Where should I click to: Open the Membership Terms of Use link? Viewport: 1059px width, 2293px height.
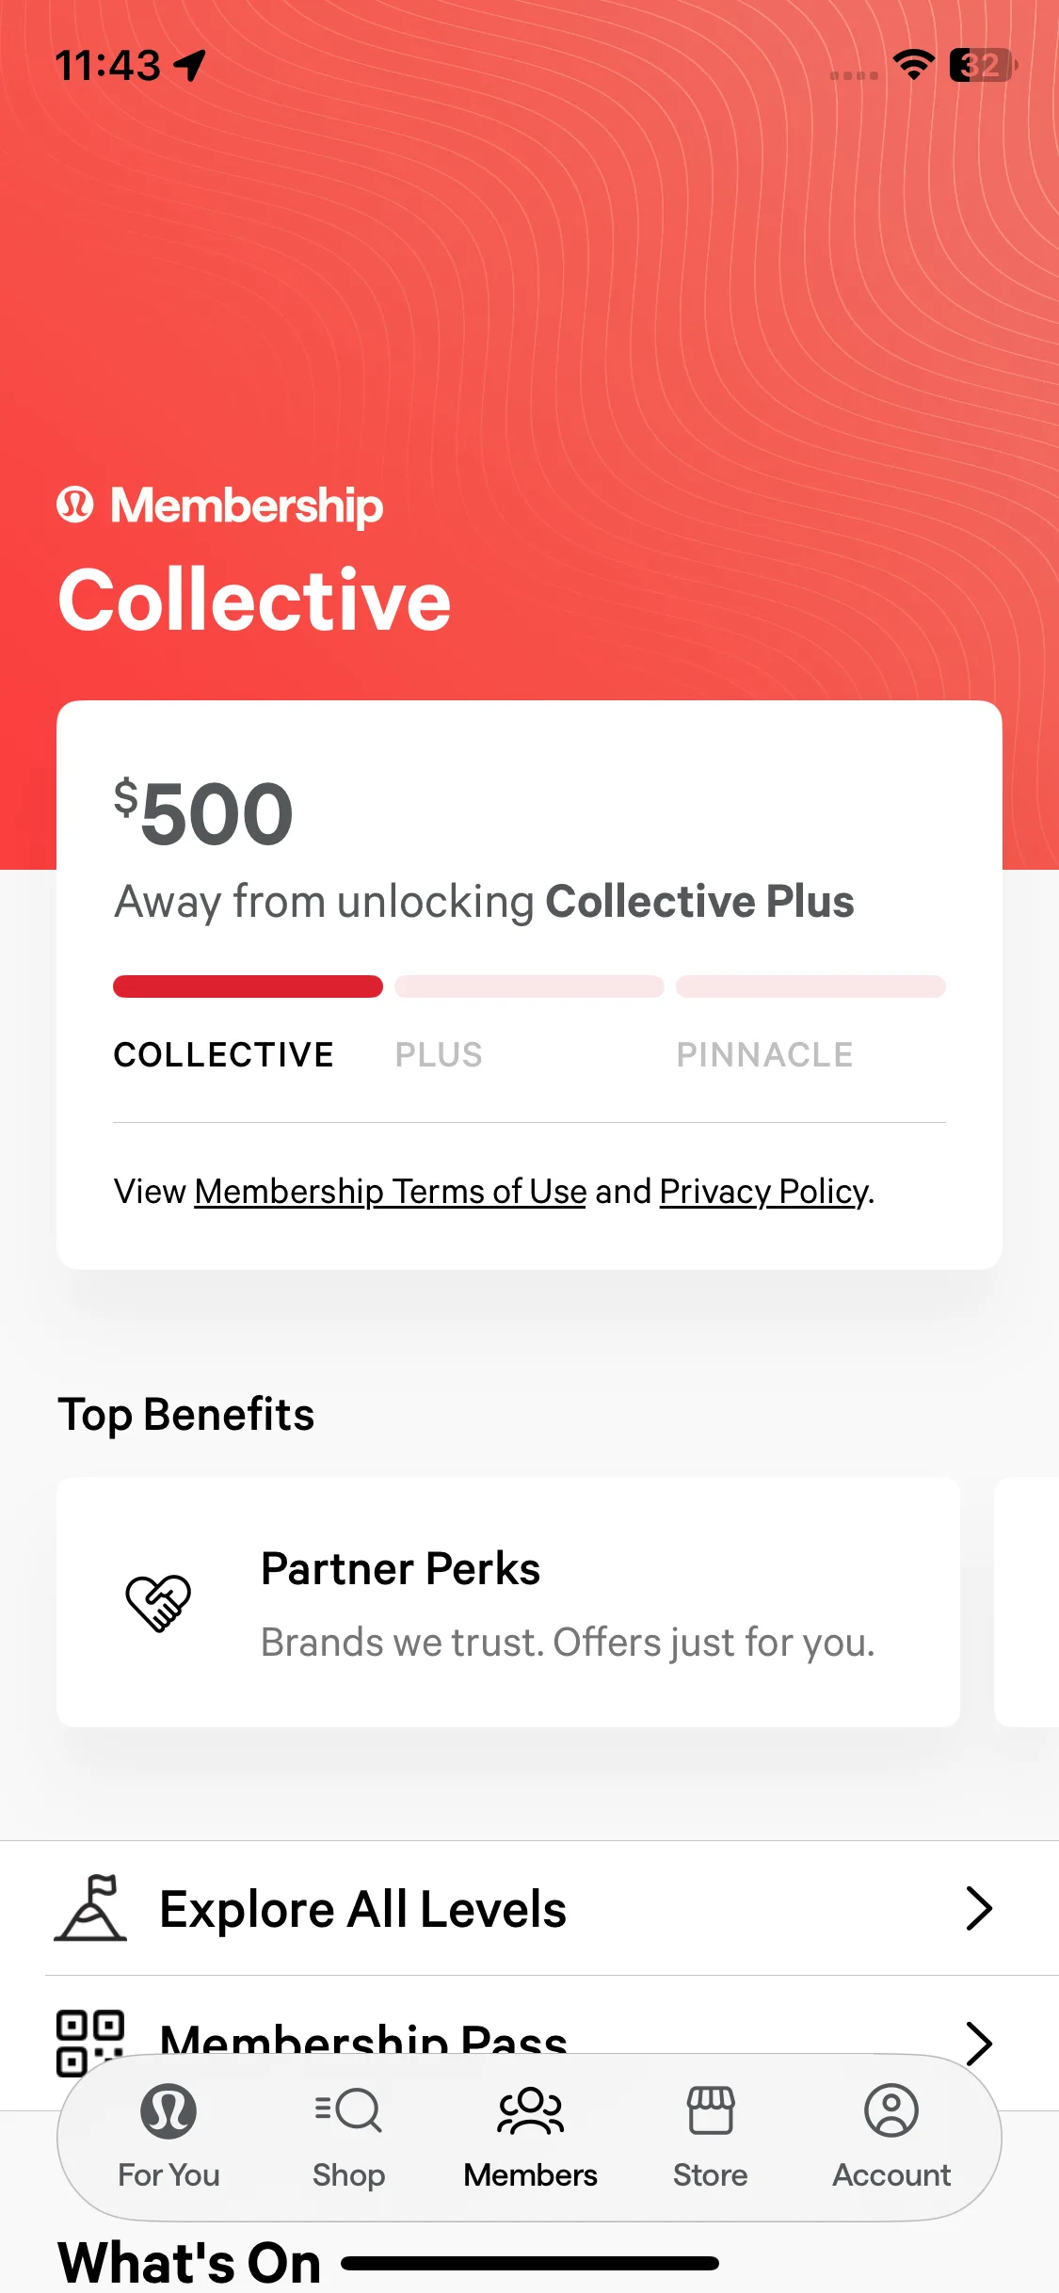pos(391,1192)
